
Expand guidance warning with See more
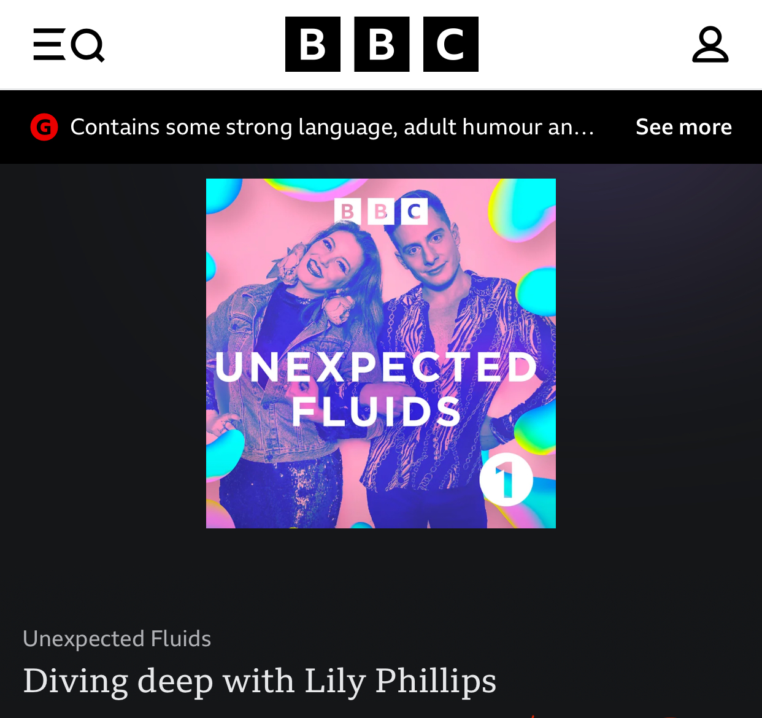(683, 127)
